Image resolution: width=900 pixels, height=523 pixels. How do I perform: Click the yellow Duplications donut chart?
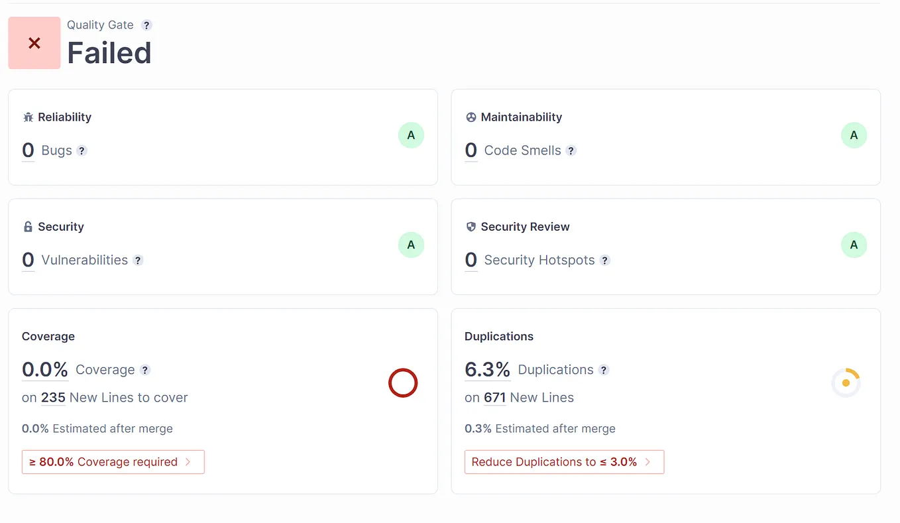846,383
